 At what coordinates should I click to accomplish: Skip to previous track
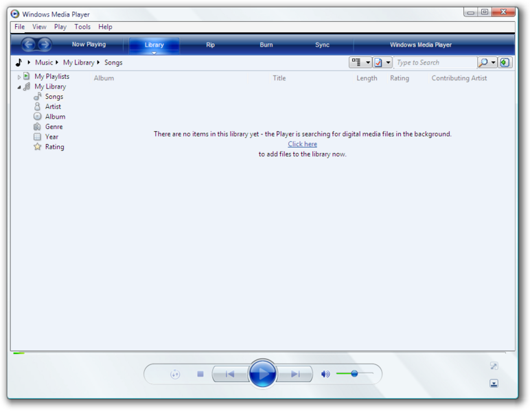pyautogui.click(x=230, y=374)
